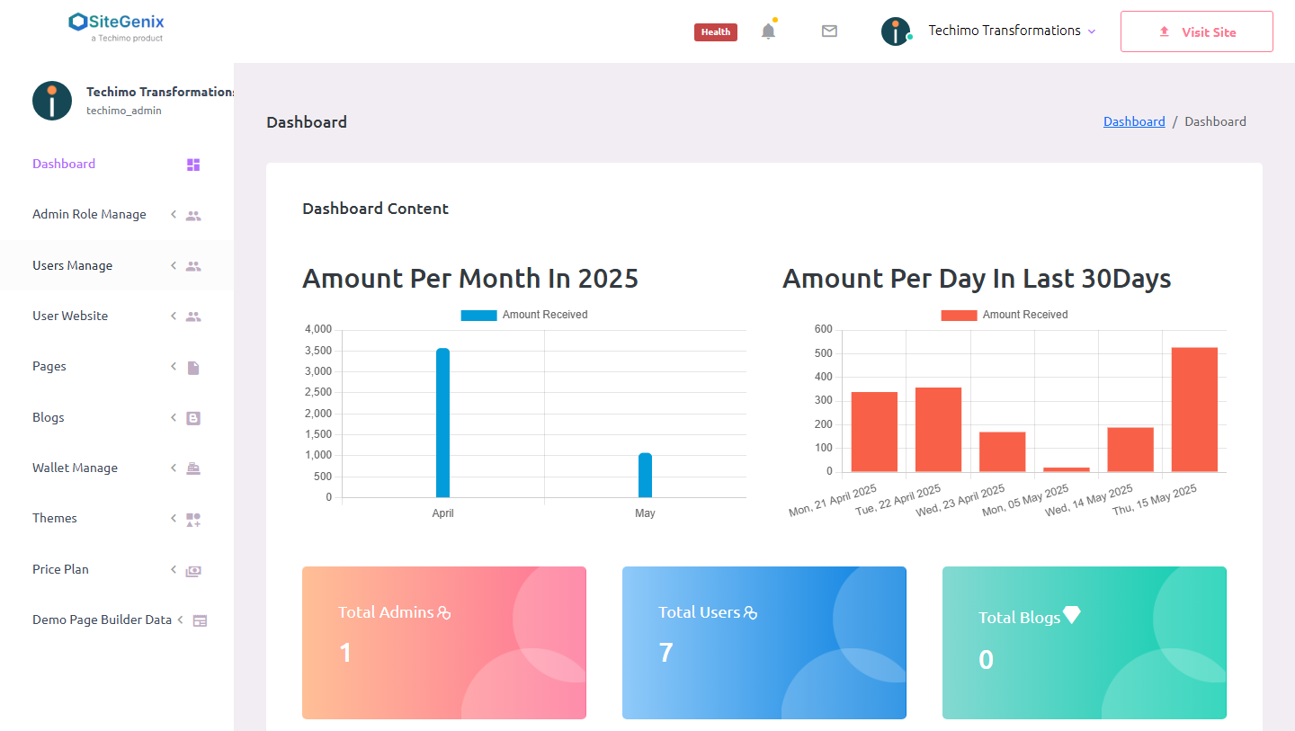The width and height of the screenshot is (1295, 731).
Task: Click the Price Plan money icon
Action: [193, 570]
